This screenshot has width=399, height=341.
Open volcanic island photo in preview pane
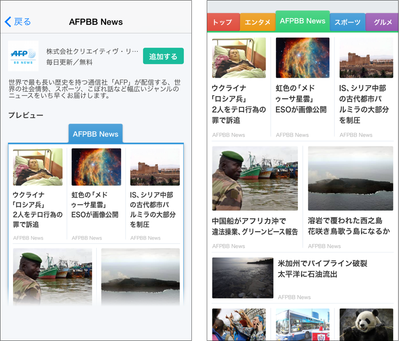coord(140,277)
